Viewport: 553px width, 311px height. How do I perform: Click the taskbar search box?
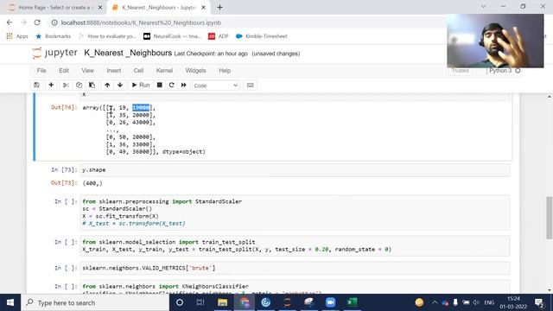tap(95, 302)
